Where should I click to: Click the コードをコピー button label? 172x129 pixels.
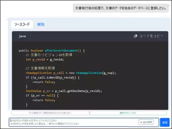point(151,36)
